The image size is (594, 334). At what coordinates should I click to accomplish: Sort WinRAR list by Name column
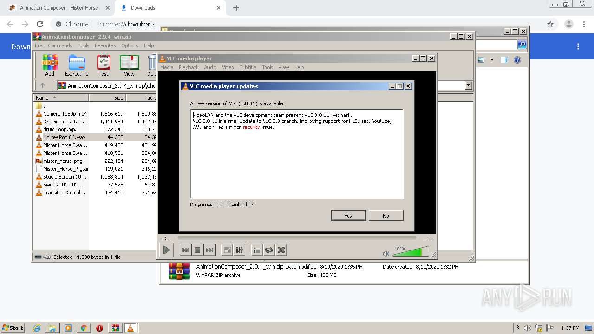coord(61,97)
